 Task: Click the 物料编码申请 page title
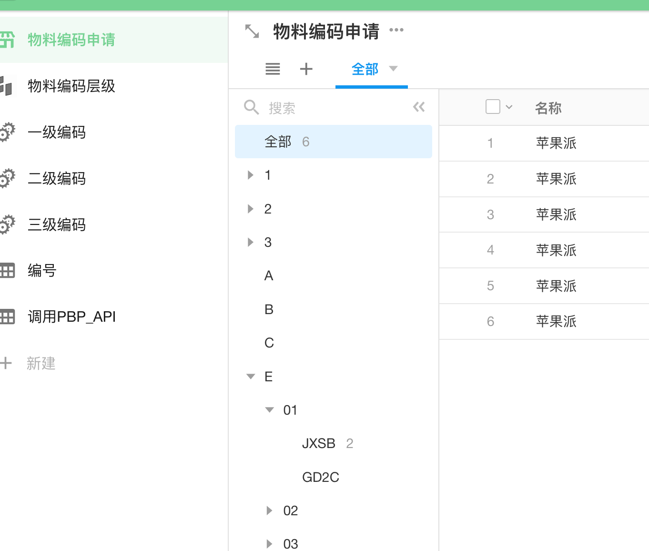pos(326,31)
